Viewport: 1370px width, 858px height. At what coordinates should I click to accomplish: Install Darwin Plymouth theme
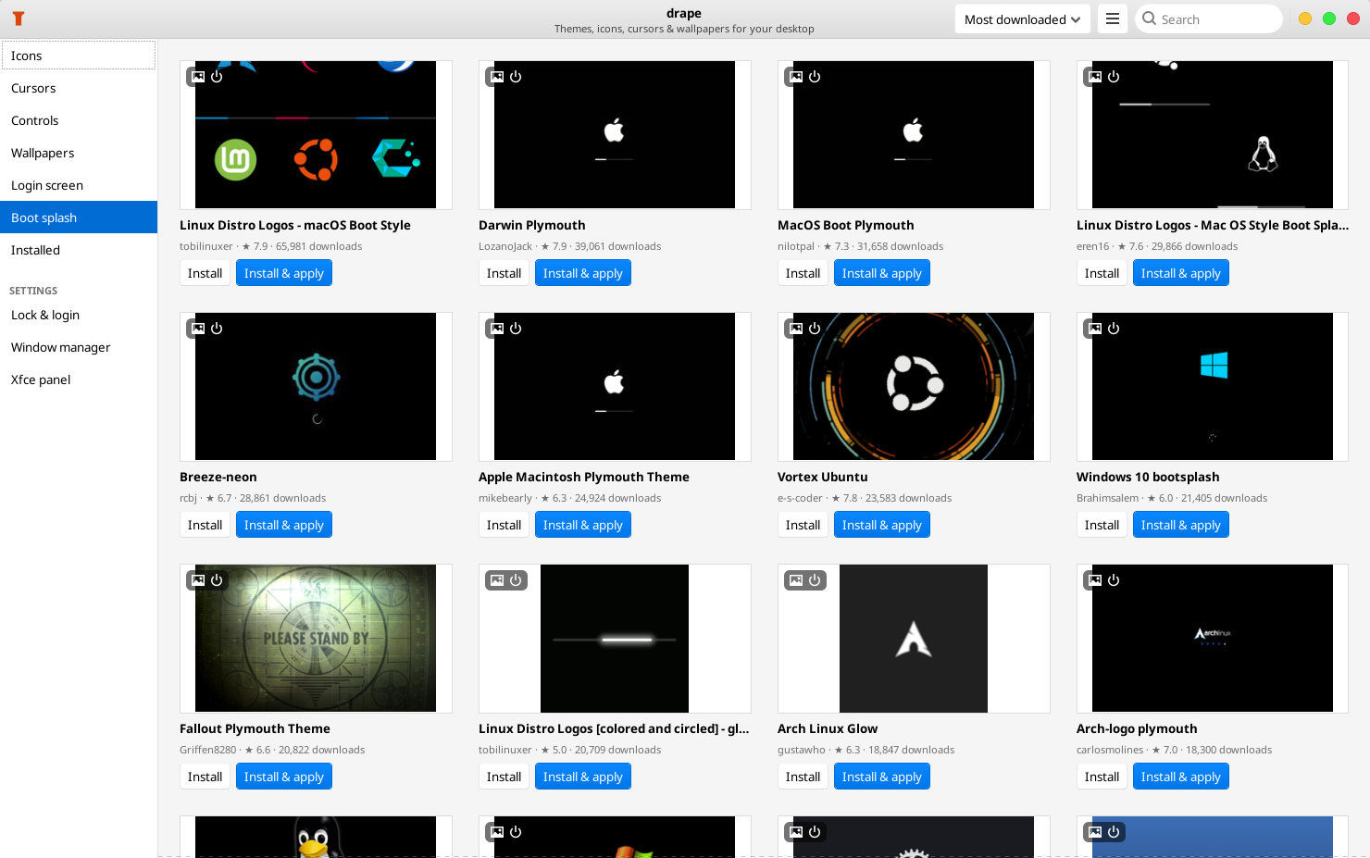coord(504,273)
